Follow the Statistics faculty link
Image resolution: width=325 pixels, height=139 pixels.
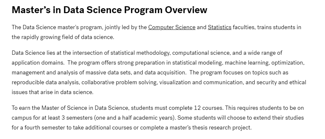click(x=219, y=27)
